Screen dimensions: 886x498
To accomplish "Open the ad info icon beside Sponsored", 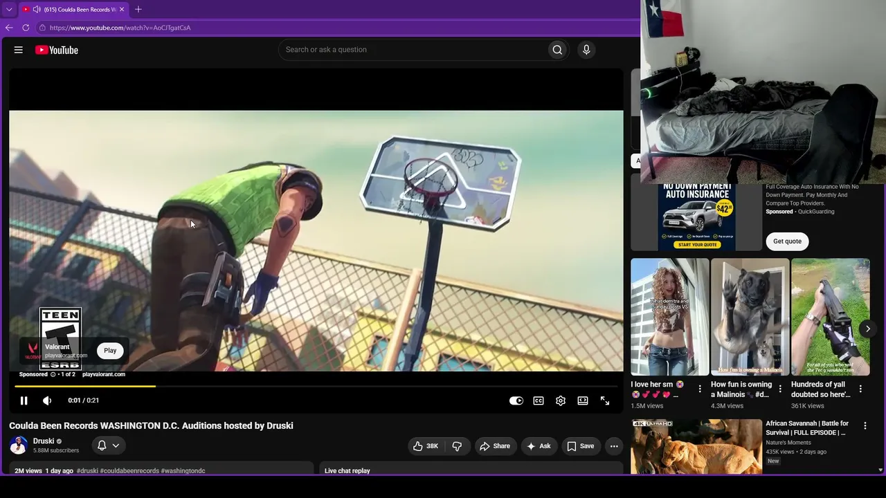I will click(x=53, y=374).
